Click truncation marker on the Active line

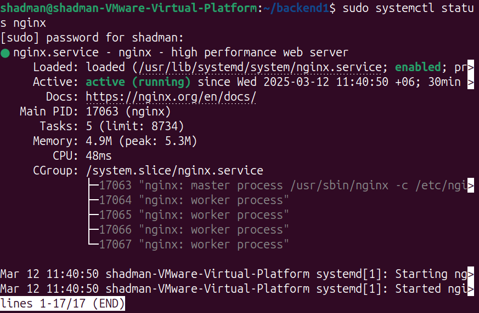pyautogui.click(x=471, y=82)
